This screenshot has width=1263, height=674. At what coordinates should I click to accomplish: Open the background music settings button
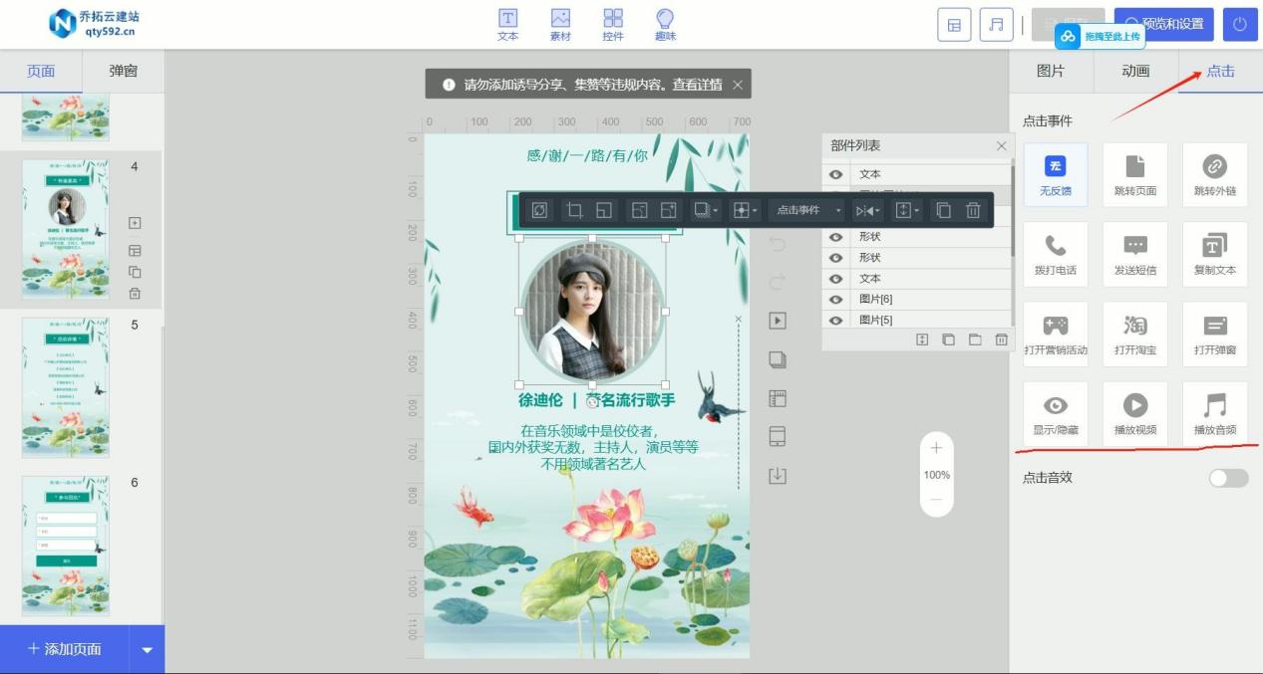coord(996,25)
